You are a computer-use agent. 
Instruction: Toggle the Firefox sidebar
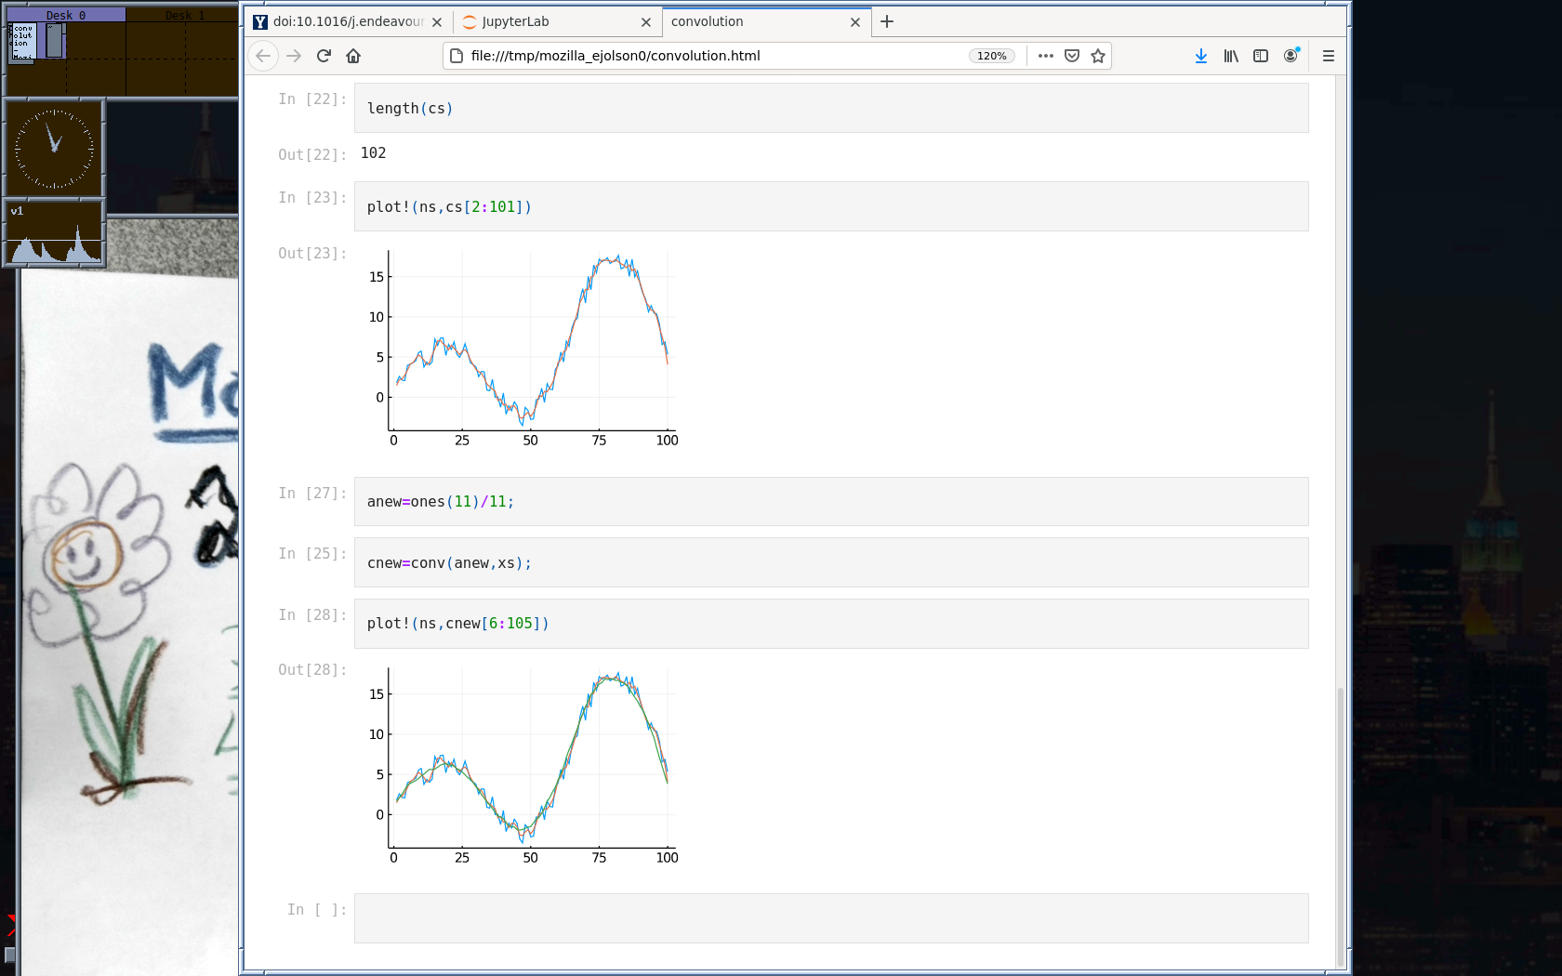coord(1261,56)
